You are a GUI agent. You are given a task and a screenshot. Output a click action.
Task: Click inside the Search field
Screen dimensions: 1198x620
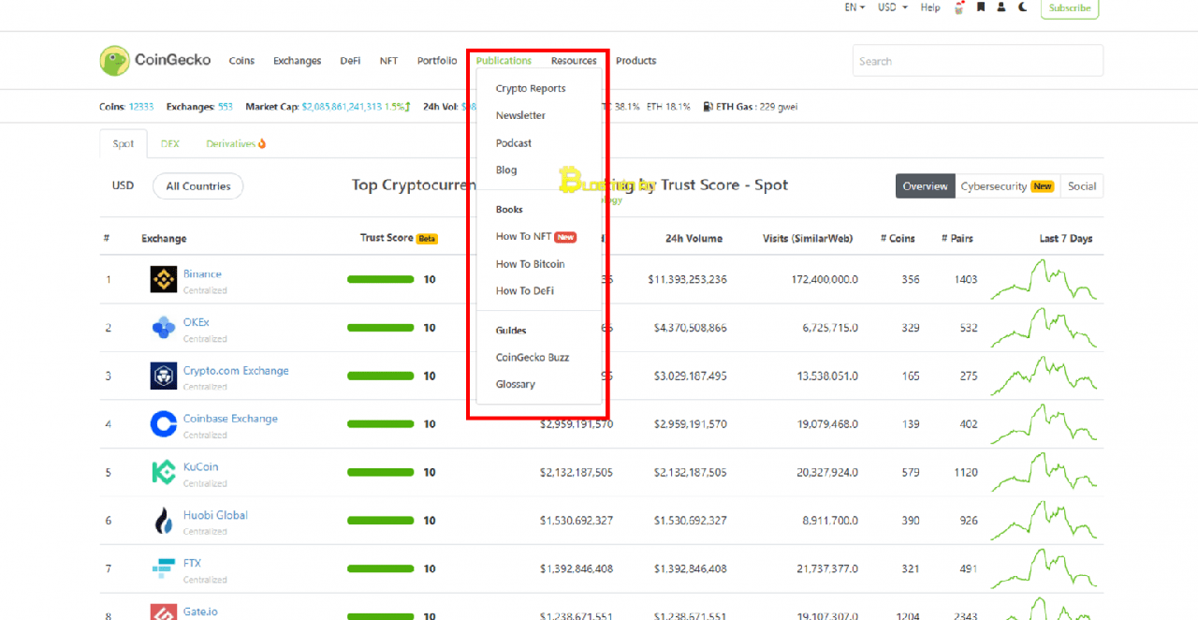click(977, 60)
